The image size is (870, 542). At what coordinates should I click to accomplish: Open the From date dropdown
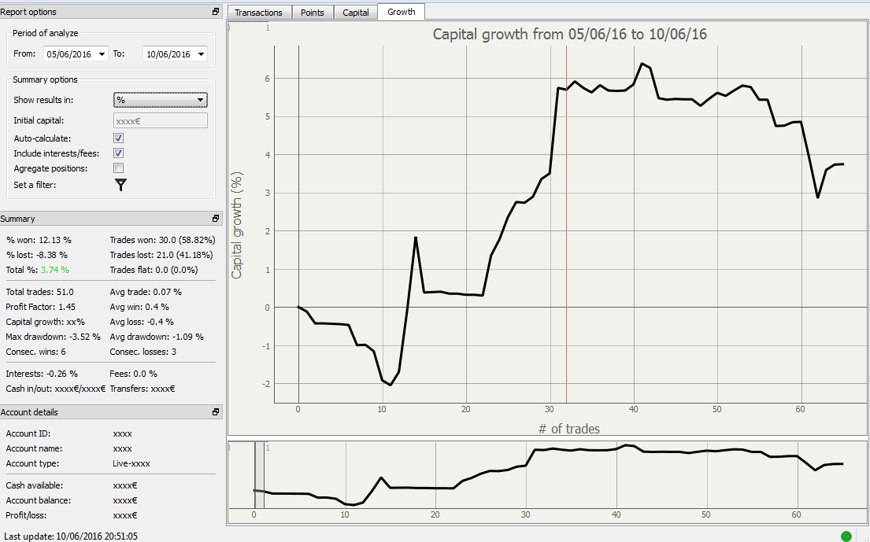pos(102,54)
